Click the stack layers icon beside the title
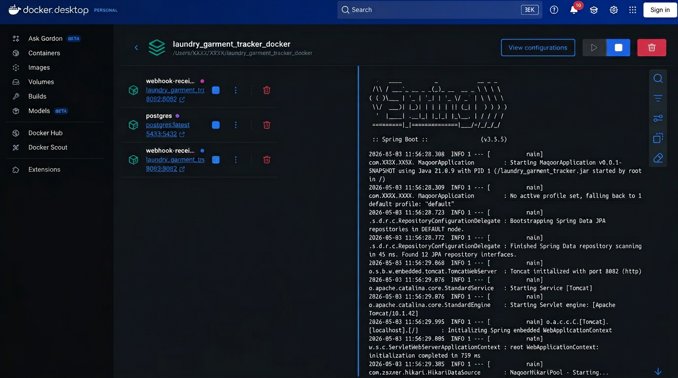This screenshot has width=678, height=378. 157,48
